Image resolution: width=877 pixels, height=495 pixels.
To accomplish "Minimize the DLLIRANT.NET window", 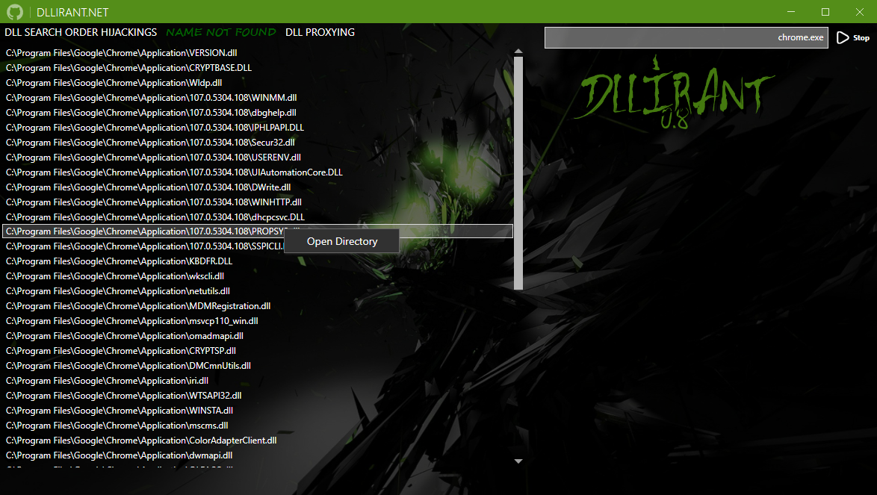I will (791, 12).
